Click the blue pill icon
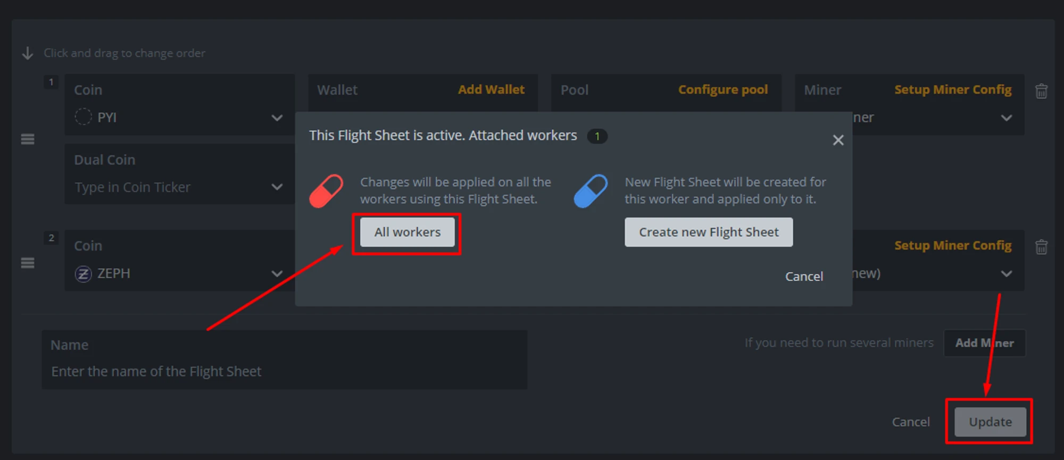Screen dimensions: 1064x460 click(591, 191)
